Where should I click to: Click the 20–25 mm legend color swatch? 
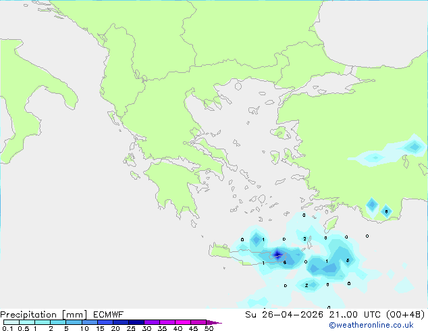tap(120, 322)
